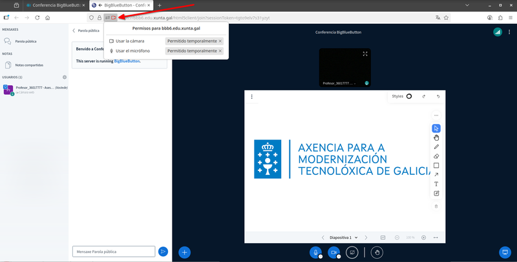The width and height of the screenshot is (517, 262).
Task: Click the Mensaxe Parola pública input field
Action: pos(114,251)
